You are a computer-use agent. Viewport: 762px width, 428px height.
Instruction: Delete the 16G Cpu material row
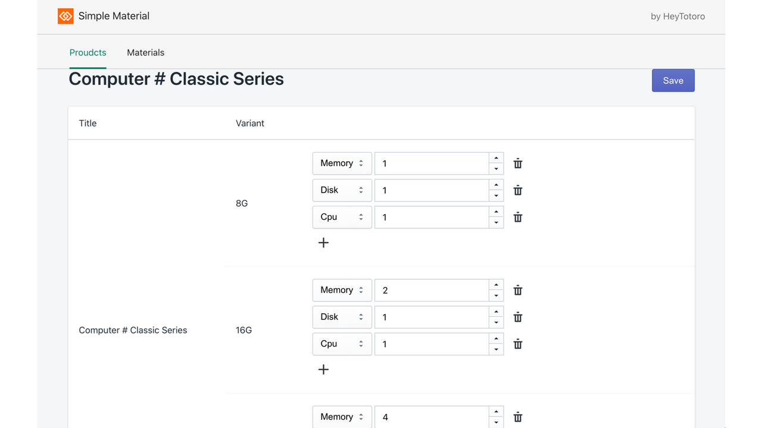pos(518,344)
